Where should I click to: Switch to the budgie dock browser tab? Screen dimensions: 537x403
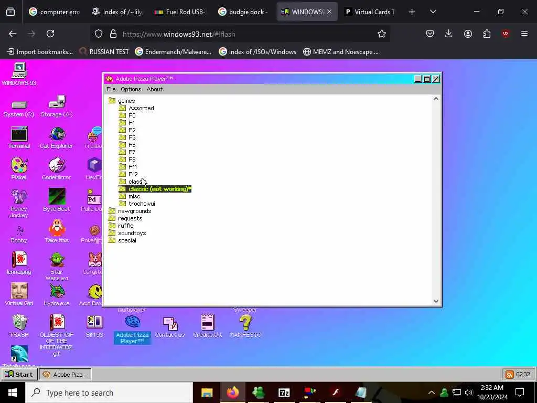point(243,12)
